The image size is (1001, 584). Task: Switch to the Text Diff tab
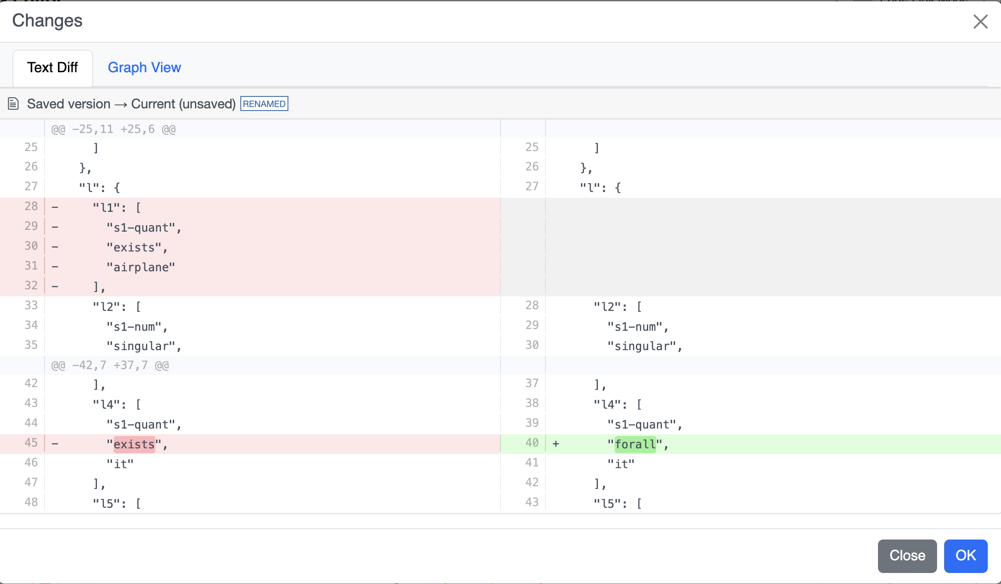click(x=52, y=68)
